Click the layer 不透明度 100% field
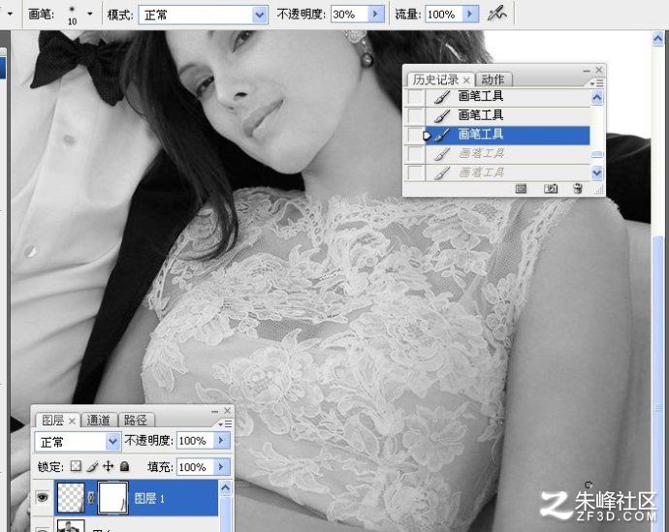The image size is (669, 532). [x=195, y=441]
